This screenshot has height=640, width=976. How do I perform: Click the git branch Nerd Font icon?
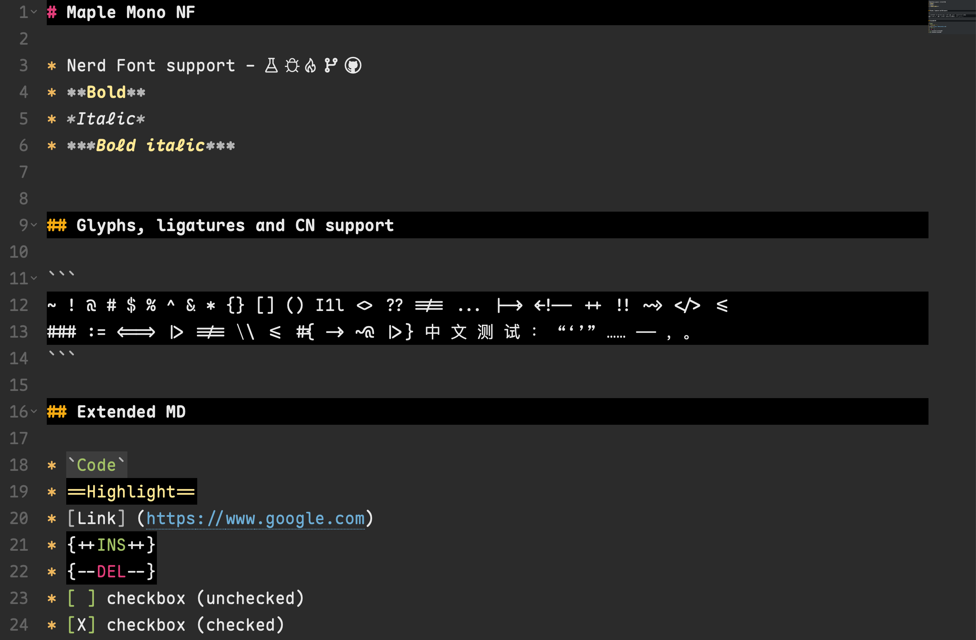(x=330, y=65)
